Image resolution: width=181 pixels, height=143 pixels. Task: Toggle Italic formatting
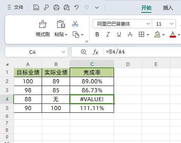tap(108, 34)
